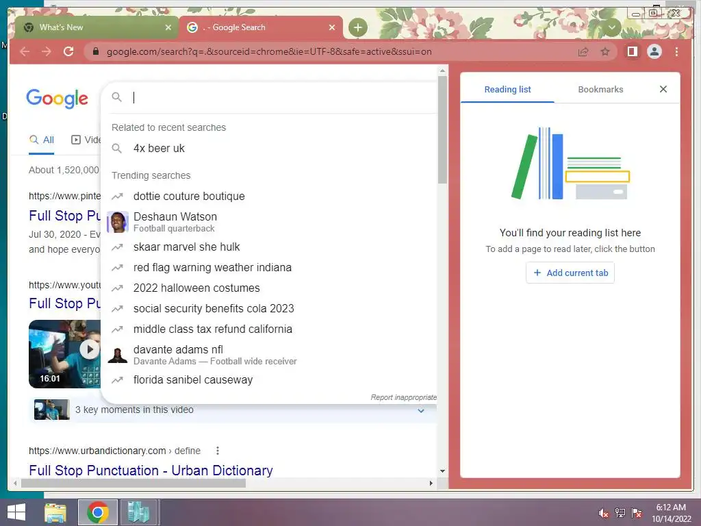This screenshot has height=526, width=701.
Task: Select 'florida sanibel causeway' suggestion
Action: coord(268,379)
